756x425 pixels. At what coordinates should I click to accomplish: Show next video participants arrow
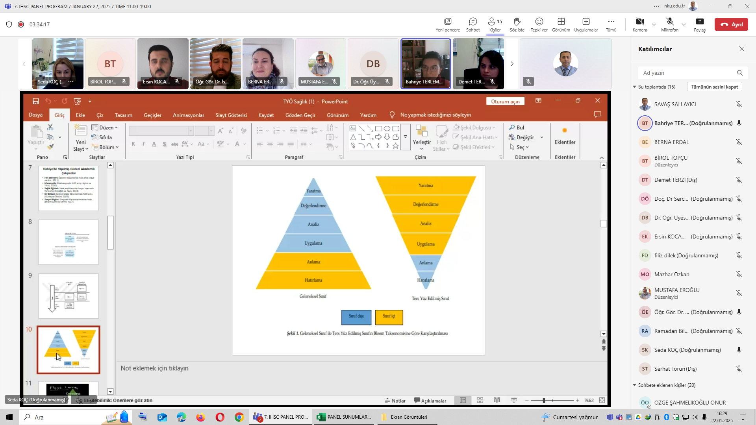tap(512, 64)
